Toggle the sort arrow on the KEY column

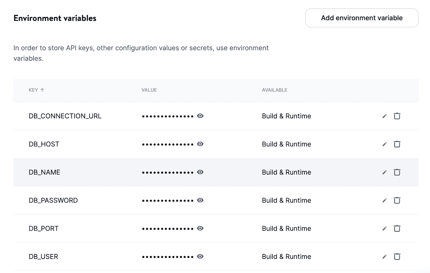tap(42, 90)
